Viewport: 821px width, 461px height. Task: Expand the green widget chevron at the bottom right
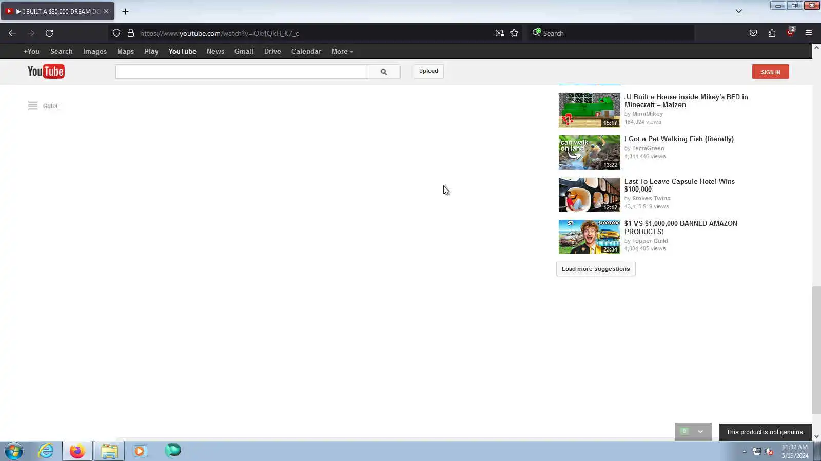700,432
